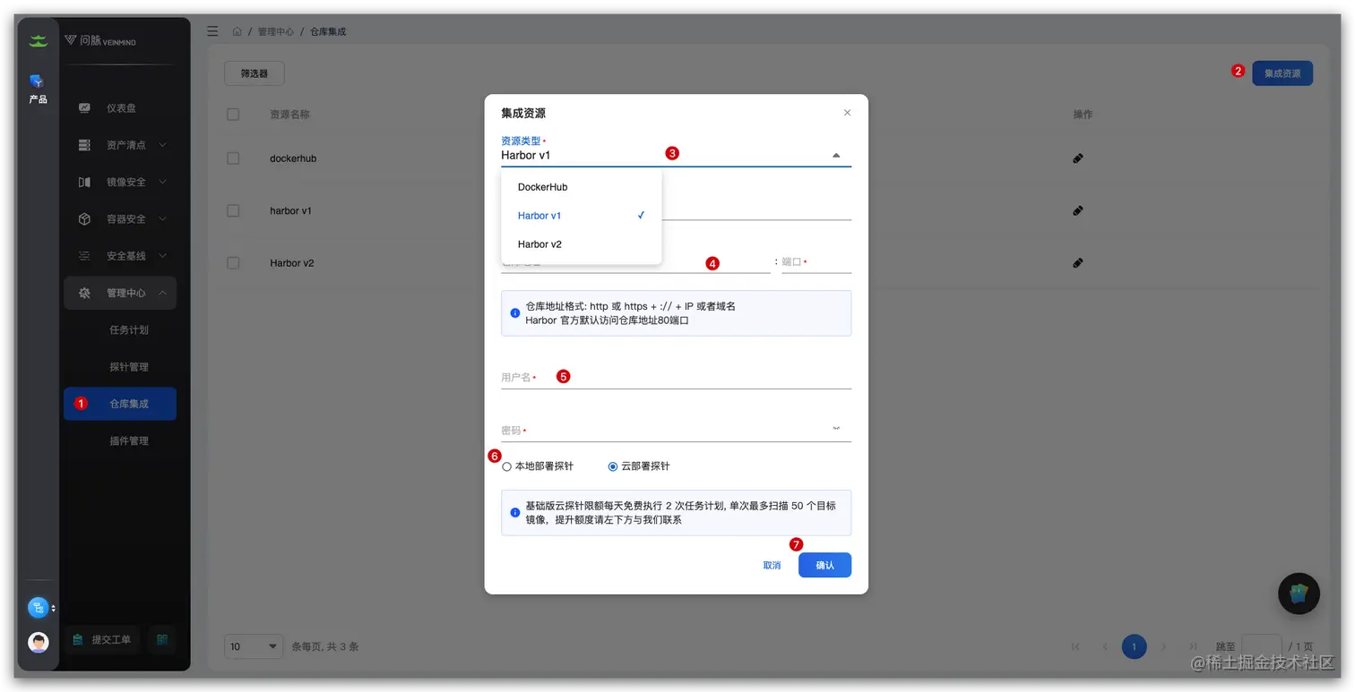Click the green logo icon above 产品
The width and height of the screenshot is (1355, 692).
pyautogui.click(x=38, y=40)
